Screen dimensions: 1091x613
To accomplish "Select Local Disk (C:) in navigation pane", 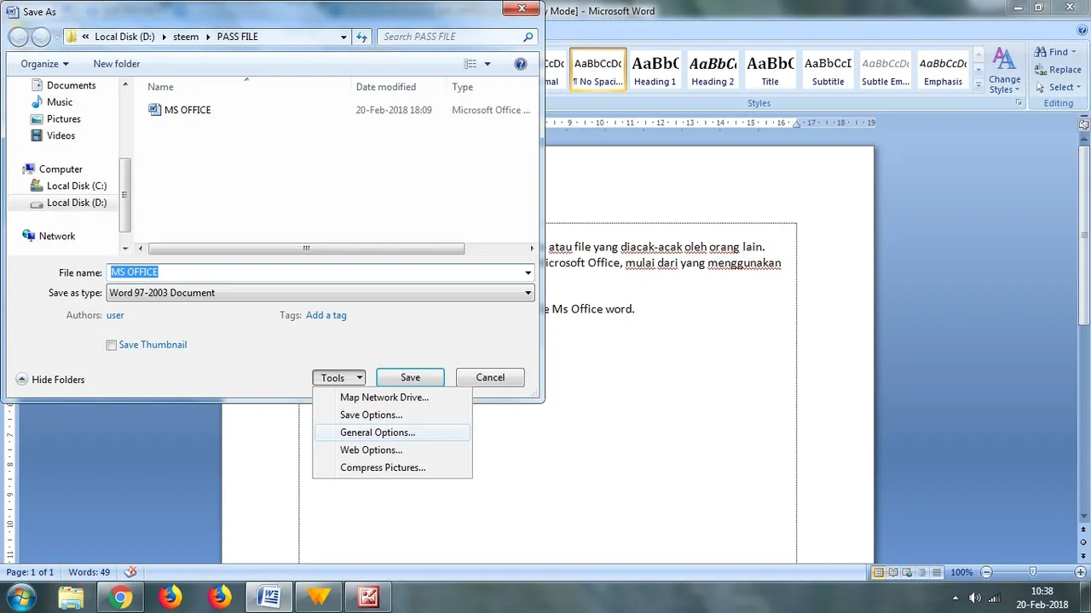I will pos(77,186).
